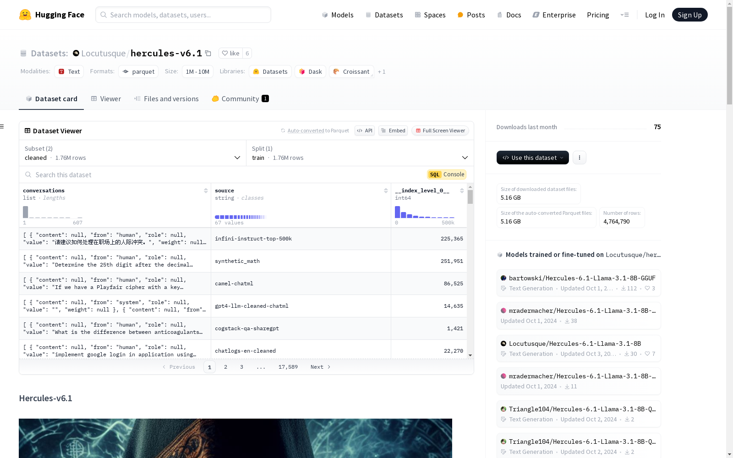Screen dimensions: 733x458
Task: Open the navigation overflow menu icon
Action: [624, 15]
